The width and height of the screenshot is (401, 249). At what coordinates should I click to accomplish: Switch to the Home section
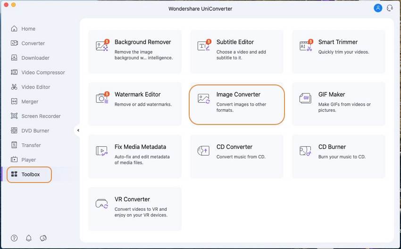(28, 29)
